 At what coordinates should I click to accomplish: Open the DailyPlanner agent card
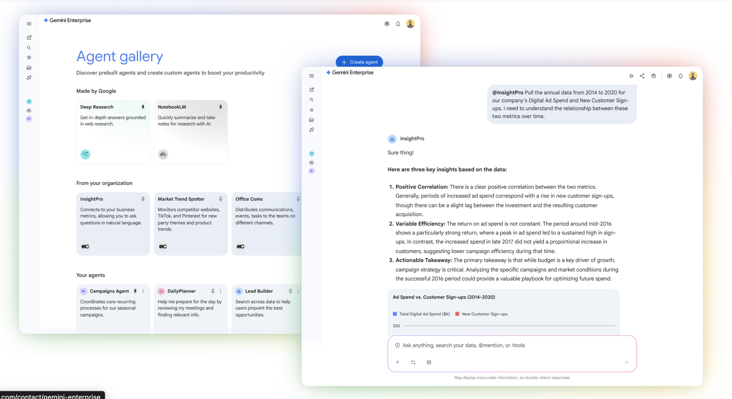click(x=191, y=309)
